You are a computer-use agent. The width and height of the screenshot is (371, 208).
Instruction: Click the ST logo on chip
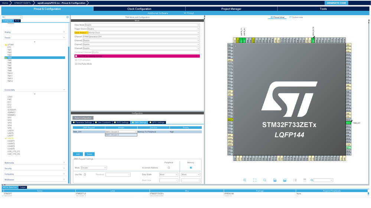(x=289, y=99)
